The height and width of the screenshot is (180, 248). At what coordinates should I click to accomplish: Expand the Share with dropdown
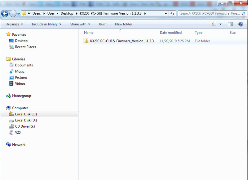click(80, 24)
